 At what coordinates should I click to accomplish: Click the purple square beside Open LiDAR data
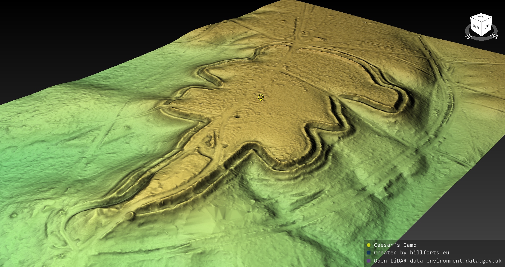pos(368,261)
